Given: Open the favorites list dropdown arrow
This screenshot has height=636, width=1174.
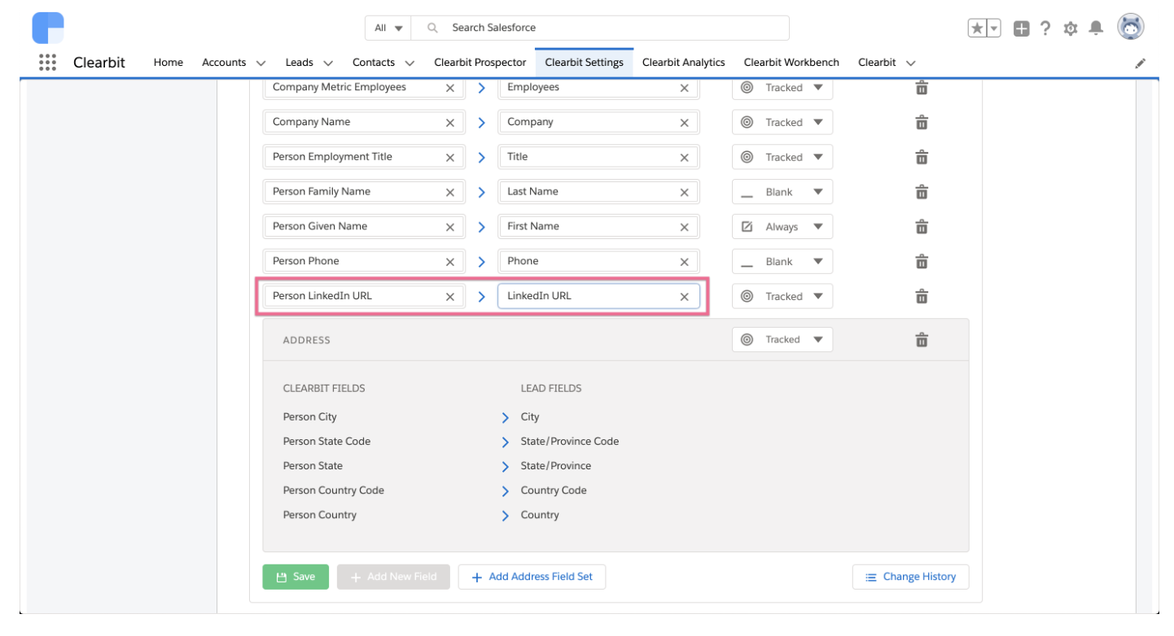Looking at the screenshot, I should tap(994, 28).
